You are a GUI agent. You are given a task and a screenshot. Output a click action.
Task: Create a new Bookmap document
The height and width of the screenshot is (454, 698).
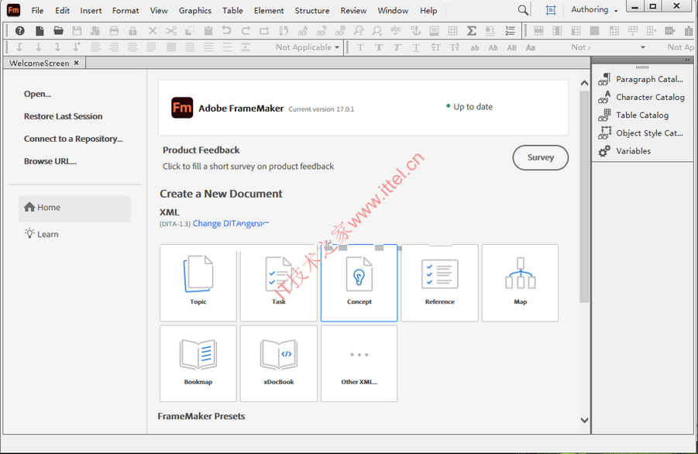point(198,363)
